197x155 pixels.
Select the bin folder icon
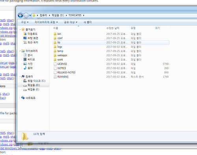point(55,34)
